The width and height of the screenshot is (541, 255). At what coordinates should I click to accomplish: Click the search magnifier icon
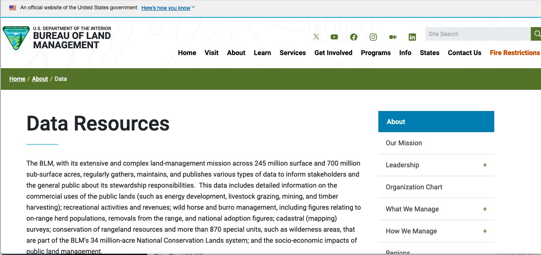pyautogui.click(x=536, y=34)
